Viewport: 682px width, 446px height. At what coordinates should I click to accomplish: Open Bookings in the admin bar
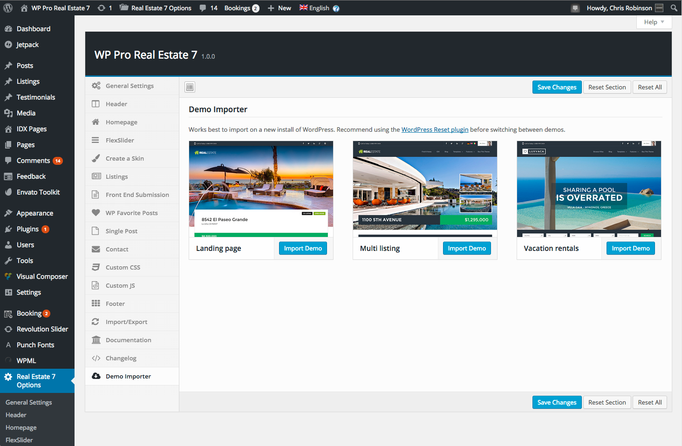click(x=242, y=8)
